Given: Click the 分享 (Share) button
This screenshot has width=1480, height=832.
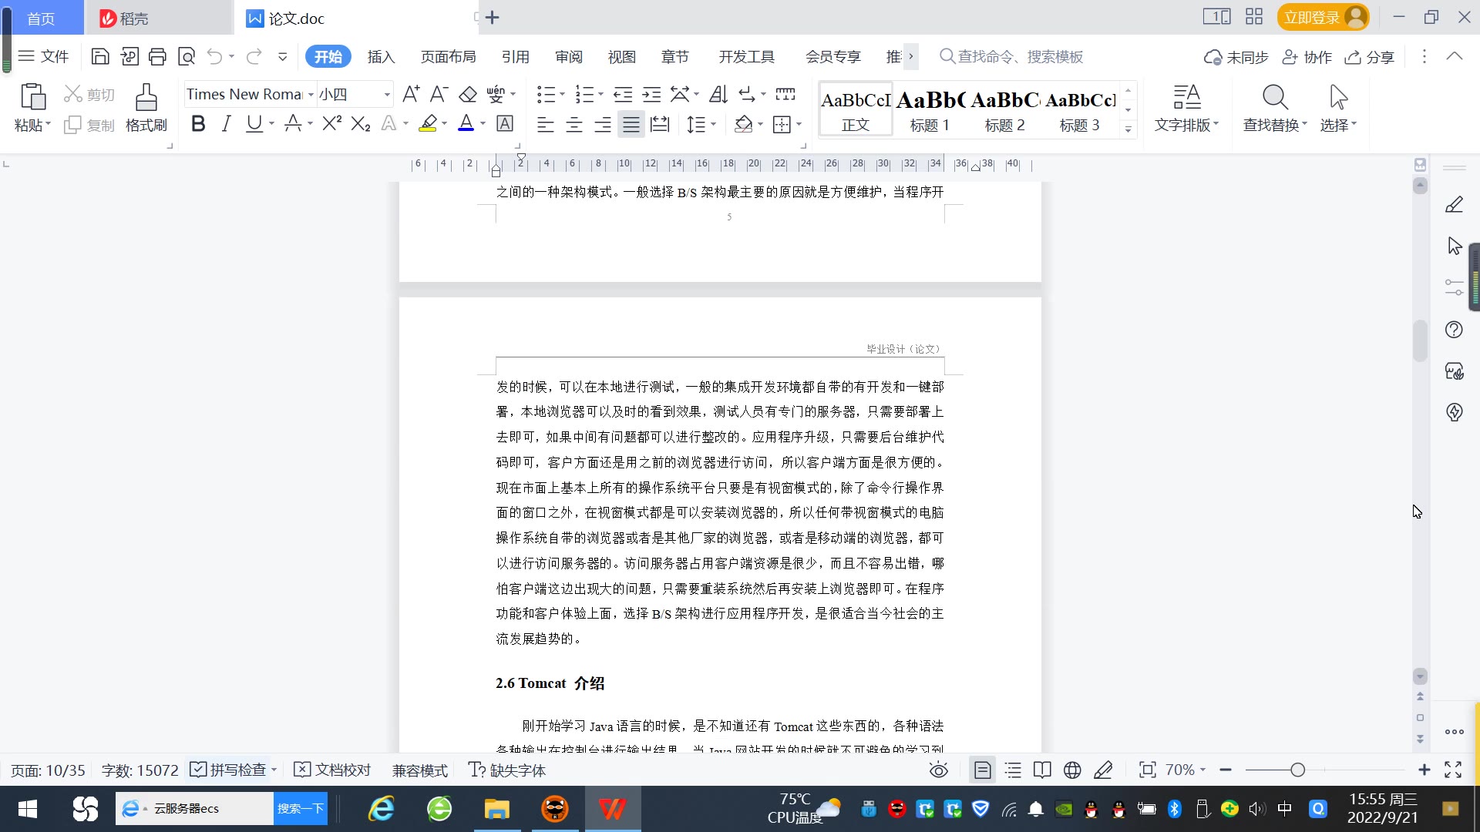Looking at the screenshot, I should point(1370,57).
